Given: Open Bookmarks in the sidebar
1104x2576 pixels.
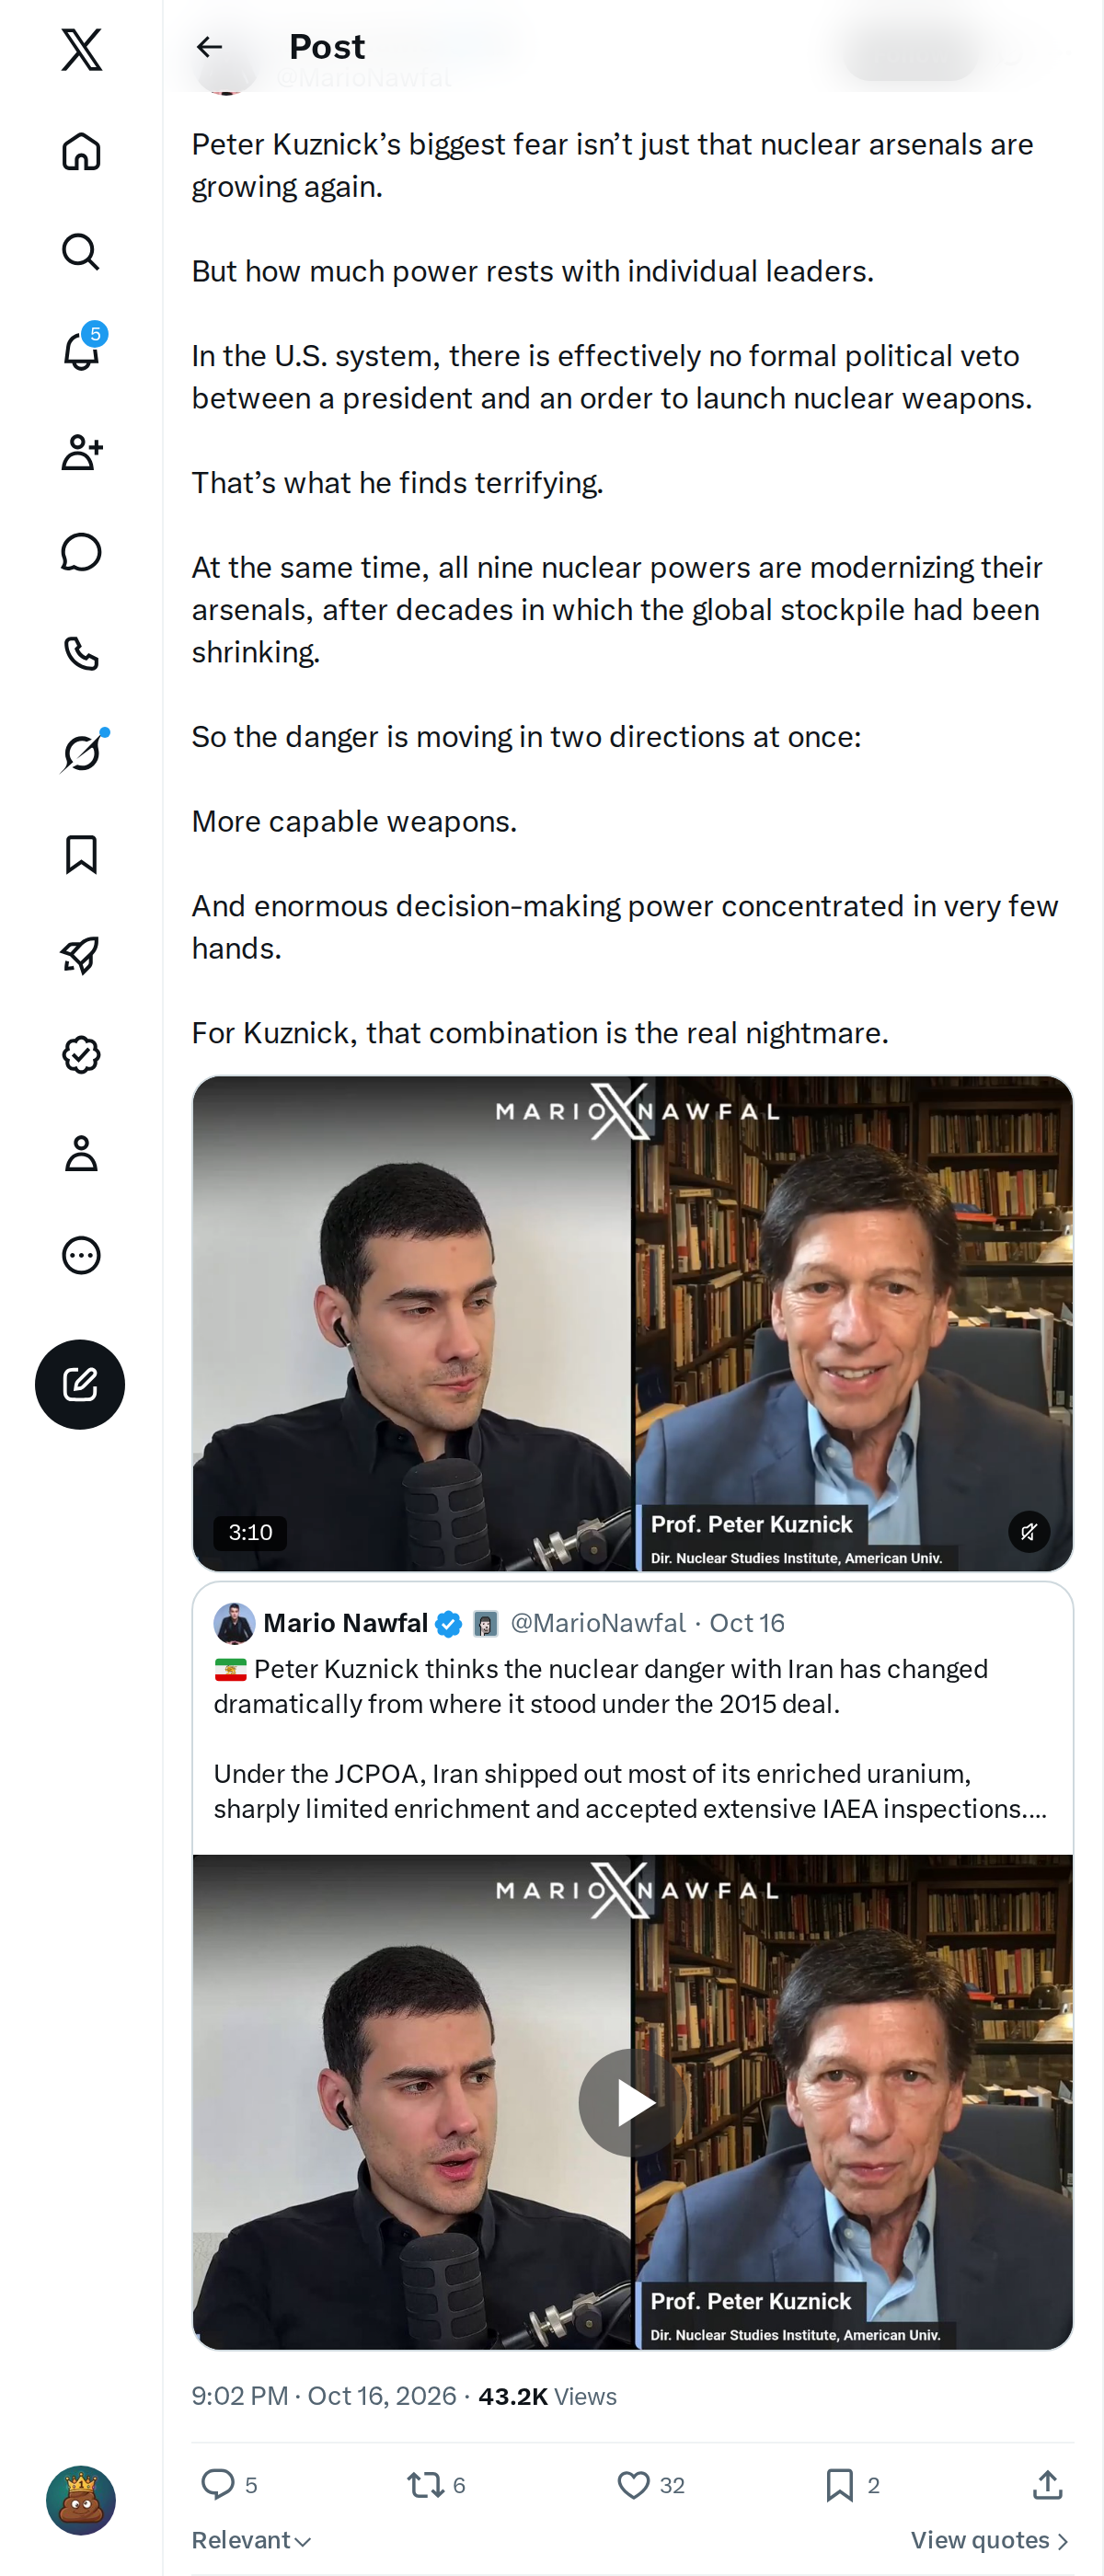Looking at the screenshot, I should [x=81, y=854].
